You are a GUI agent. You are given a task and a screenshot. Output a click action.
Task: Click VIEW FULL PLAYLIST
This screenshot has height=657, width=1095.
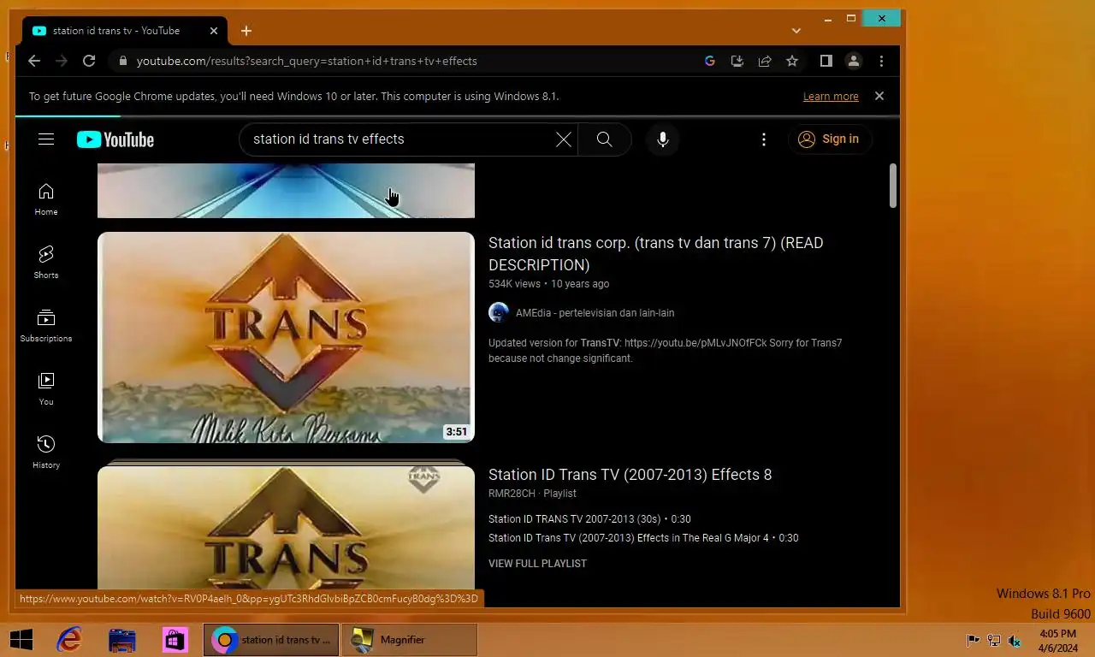tap(537, 564)
